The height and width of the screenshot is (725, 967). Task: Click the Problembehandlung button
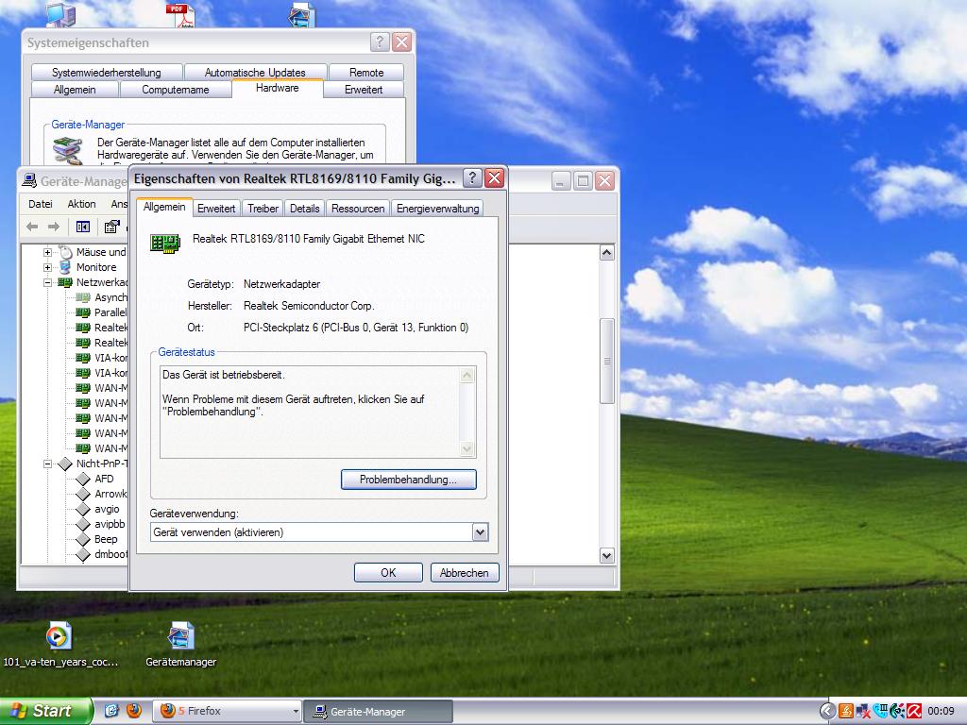(x=408, y=480)
